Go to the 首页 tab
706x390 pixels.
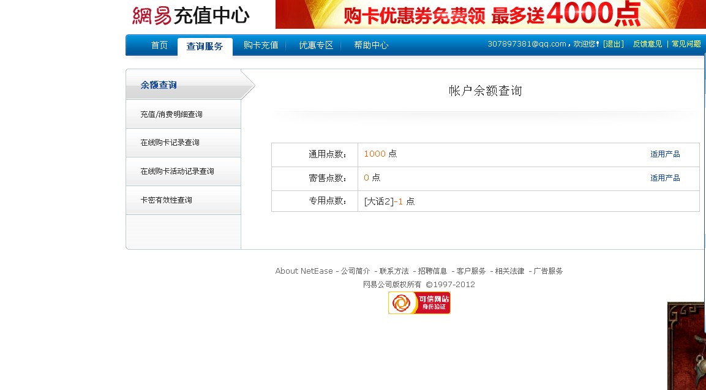(x=159, y=45)
